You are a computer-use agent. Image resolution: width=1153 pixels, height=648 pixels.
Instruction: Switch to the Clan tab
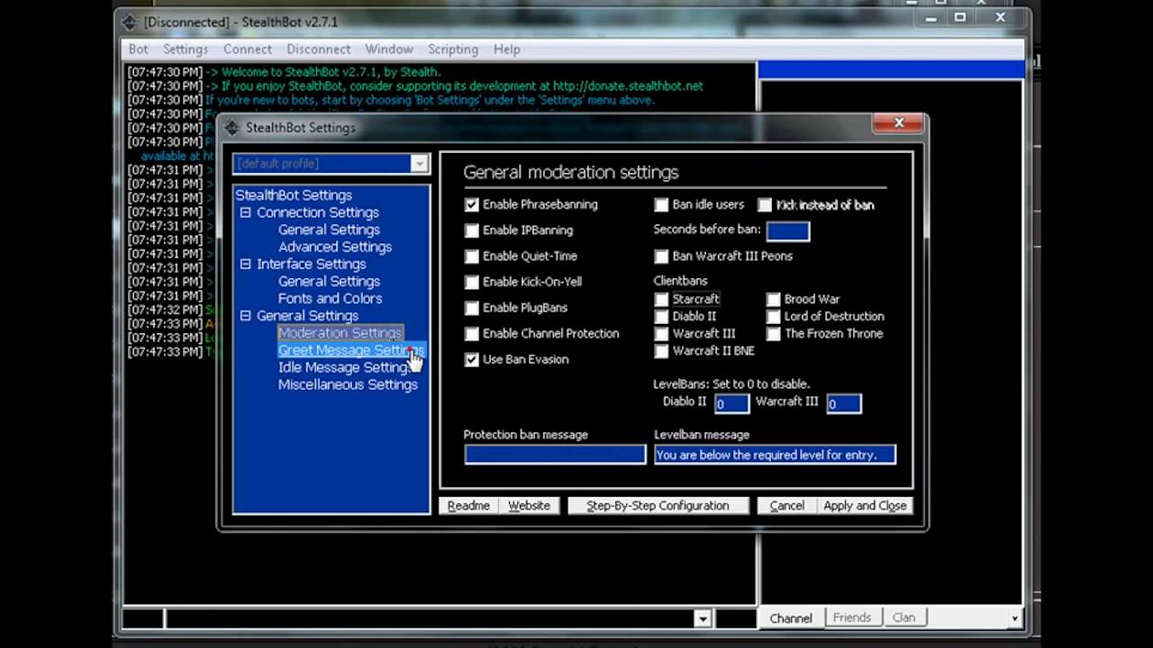tap(903, 617)
